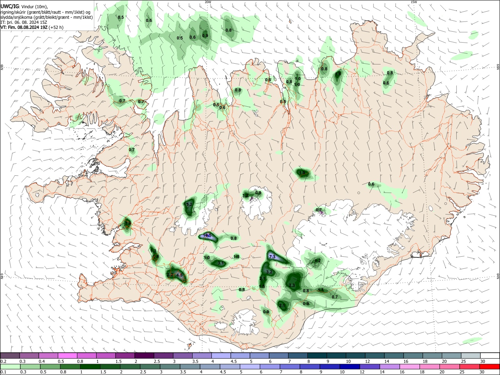500x375 pixels.
Task: Pick the pale gray 25 swatch in upper legend row
Action: [470, 355]
